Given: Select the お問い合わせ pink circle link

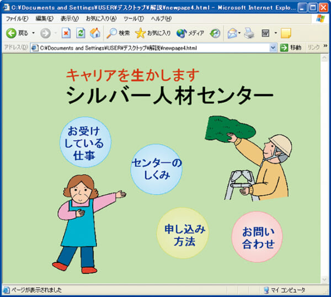Looking at the screenshot, I should [257, 237].
